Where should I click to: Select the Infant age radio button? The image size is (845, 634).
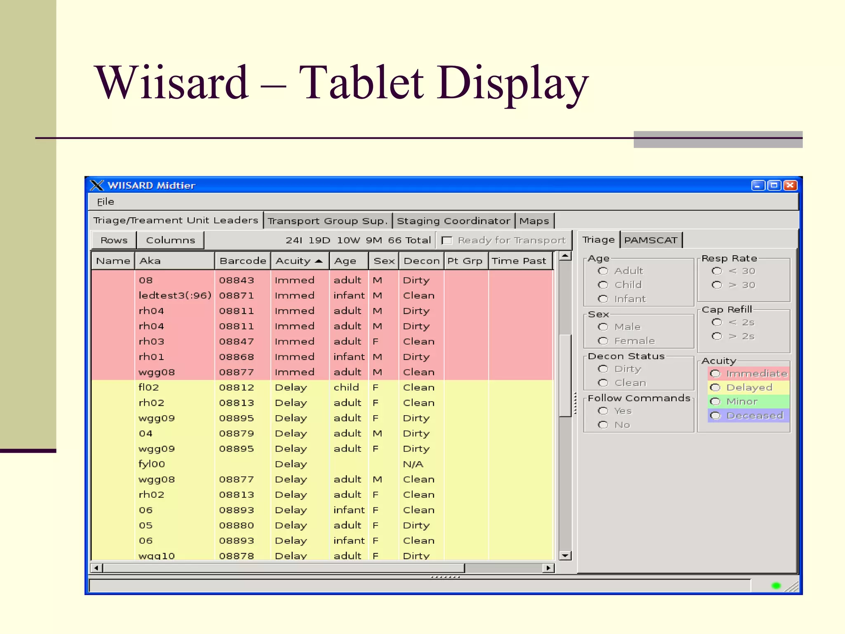(603, 299)
